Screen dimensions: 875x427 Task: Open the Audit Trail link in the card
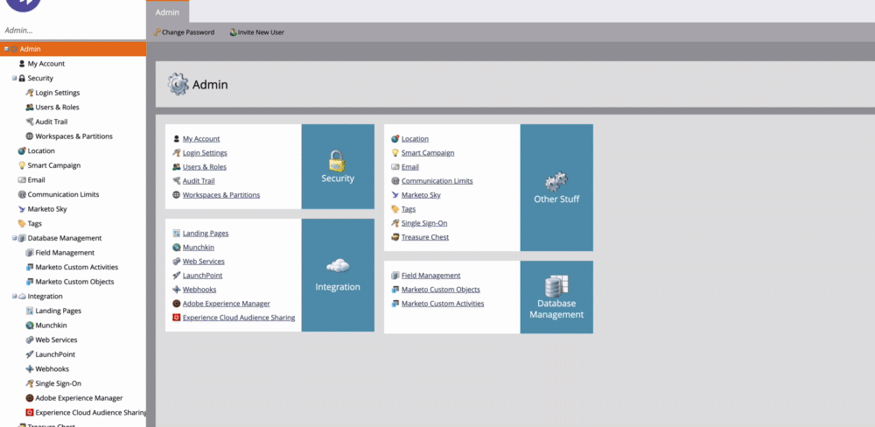[x=199, y=181]
